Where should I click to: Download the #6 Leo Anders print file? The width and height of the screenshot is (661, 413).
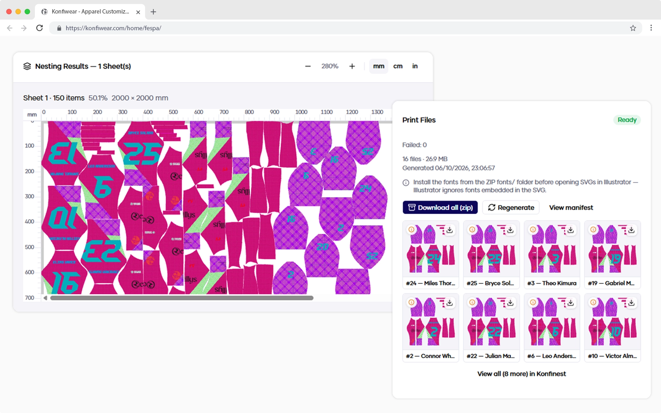571,303
